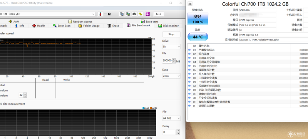Viewport: 308px width, 139px height.
Task: Click the Delay value stepper arrows
Action: (178, 132)
